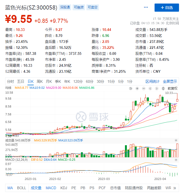The height and width of the screenshot is (193, 182).
Task: Click the candlestick icon beside 前复权
Action: click(x=163, y=88)
